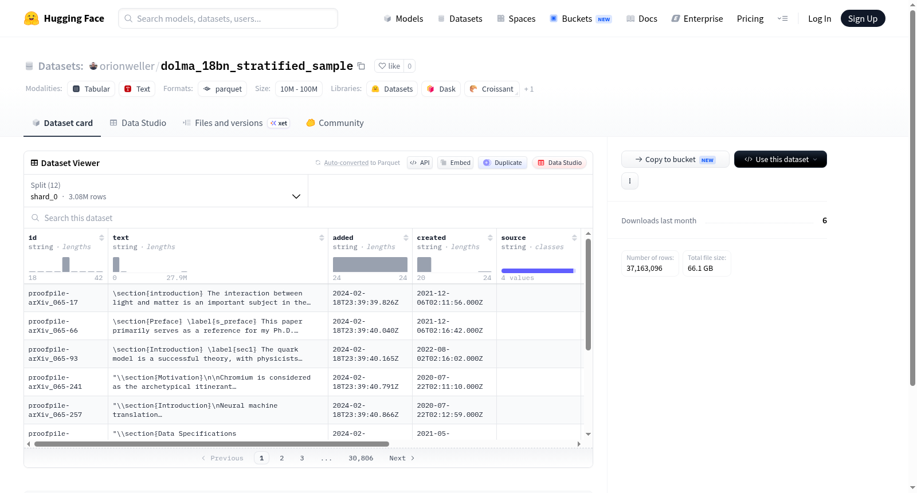The image size is (917, 493).
Task: Expand the Split shard_0 dropdown
Action: (x=166, y=191)
